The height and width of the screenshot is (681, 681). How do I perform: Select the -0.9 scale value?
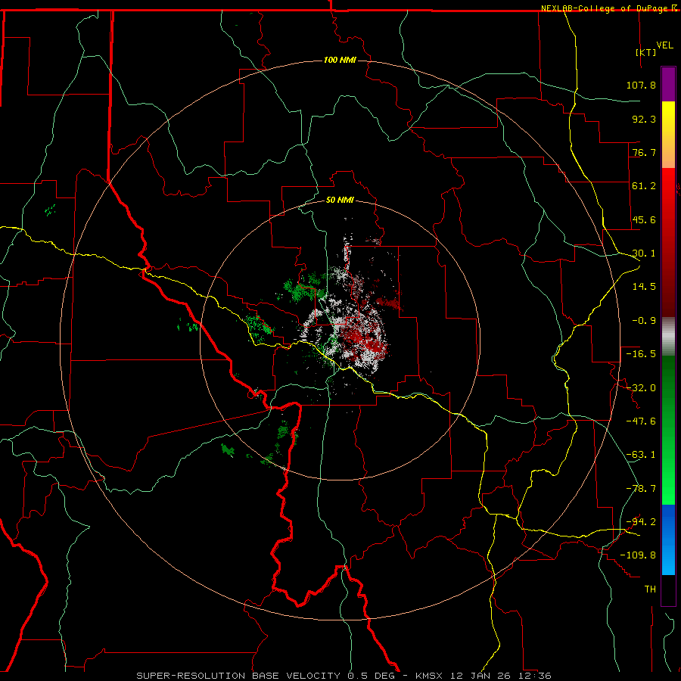pyautogui.click(x=644, y=321)
